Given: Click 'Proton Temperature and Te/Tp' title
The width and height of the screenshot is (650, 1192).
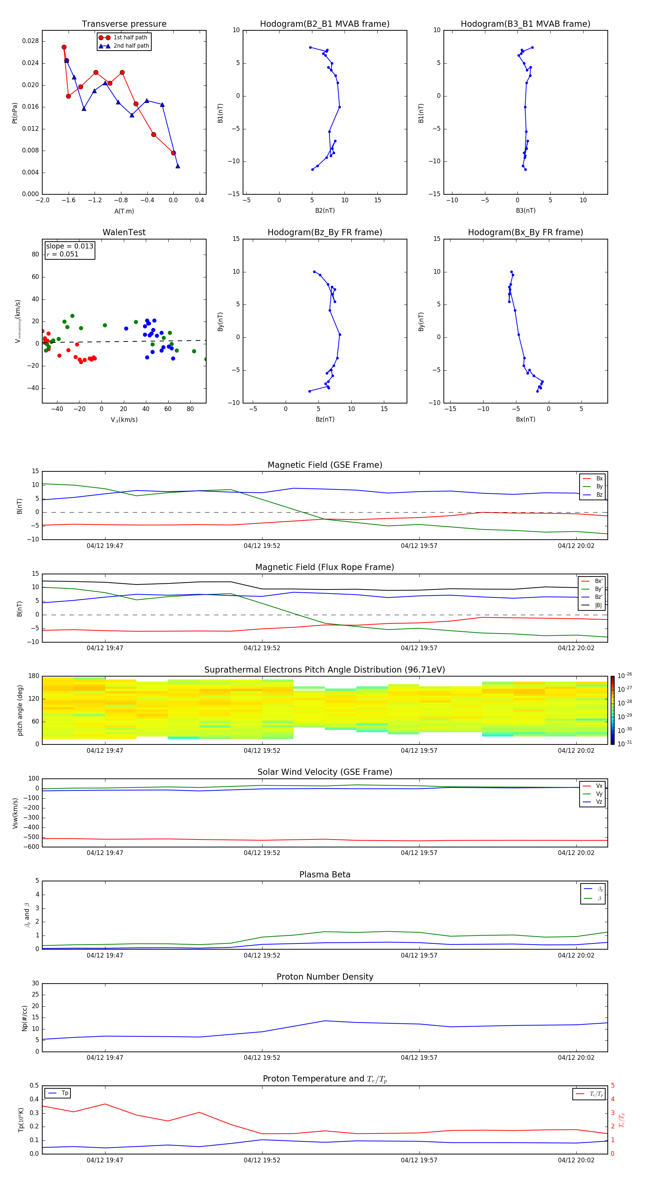Looking at the screenshot, I should coord(325,1079).
